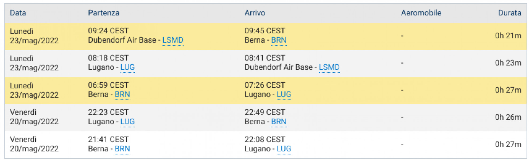This screenshot has height=160, width=529.
Task: Click the Aeromobile column header
Action: [x=421, y=13]
